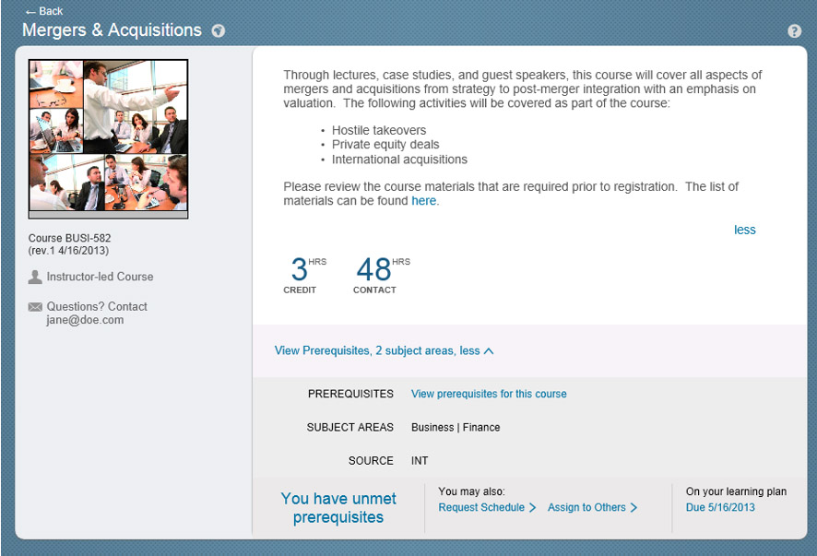The height and width of the screenshot is (556, 817).
Task: Click the envelope icon beside Questions? Contact
Action: point(35,307)
